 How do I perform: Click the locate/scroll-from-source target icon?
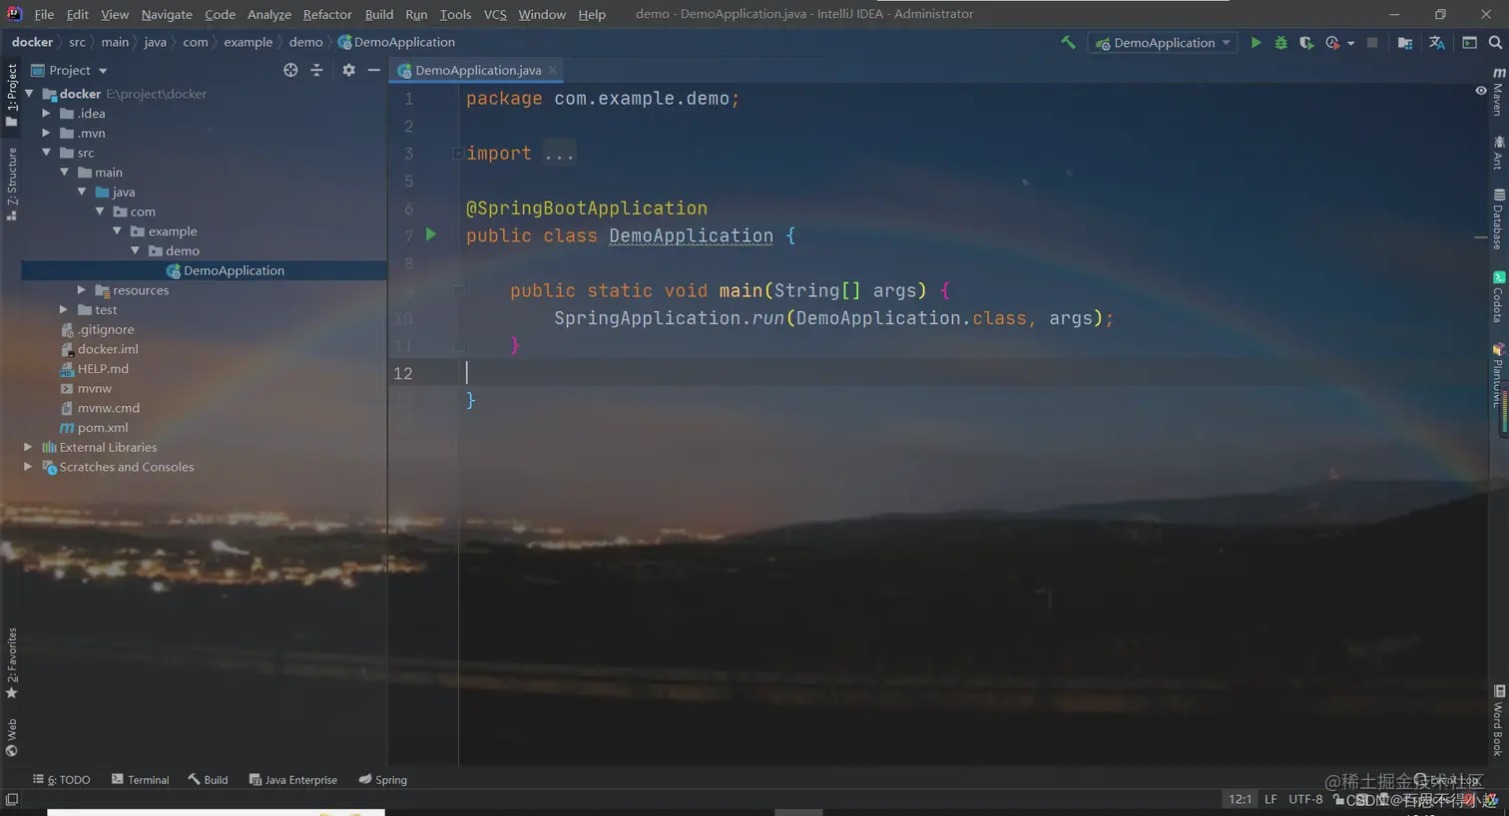point(290,70)
